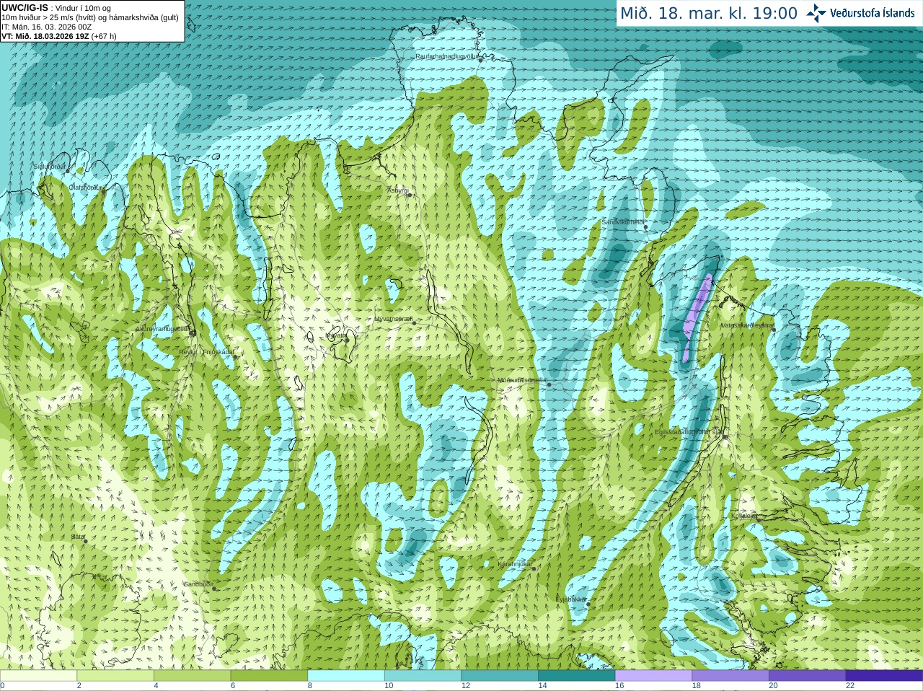Click the 4–6 m/s legend swatch
This screenshot has width=923, height=691.
(x=192, y=676)
